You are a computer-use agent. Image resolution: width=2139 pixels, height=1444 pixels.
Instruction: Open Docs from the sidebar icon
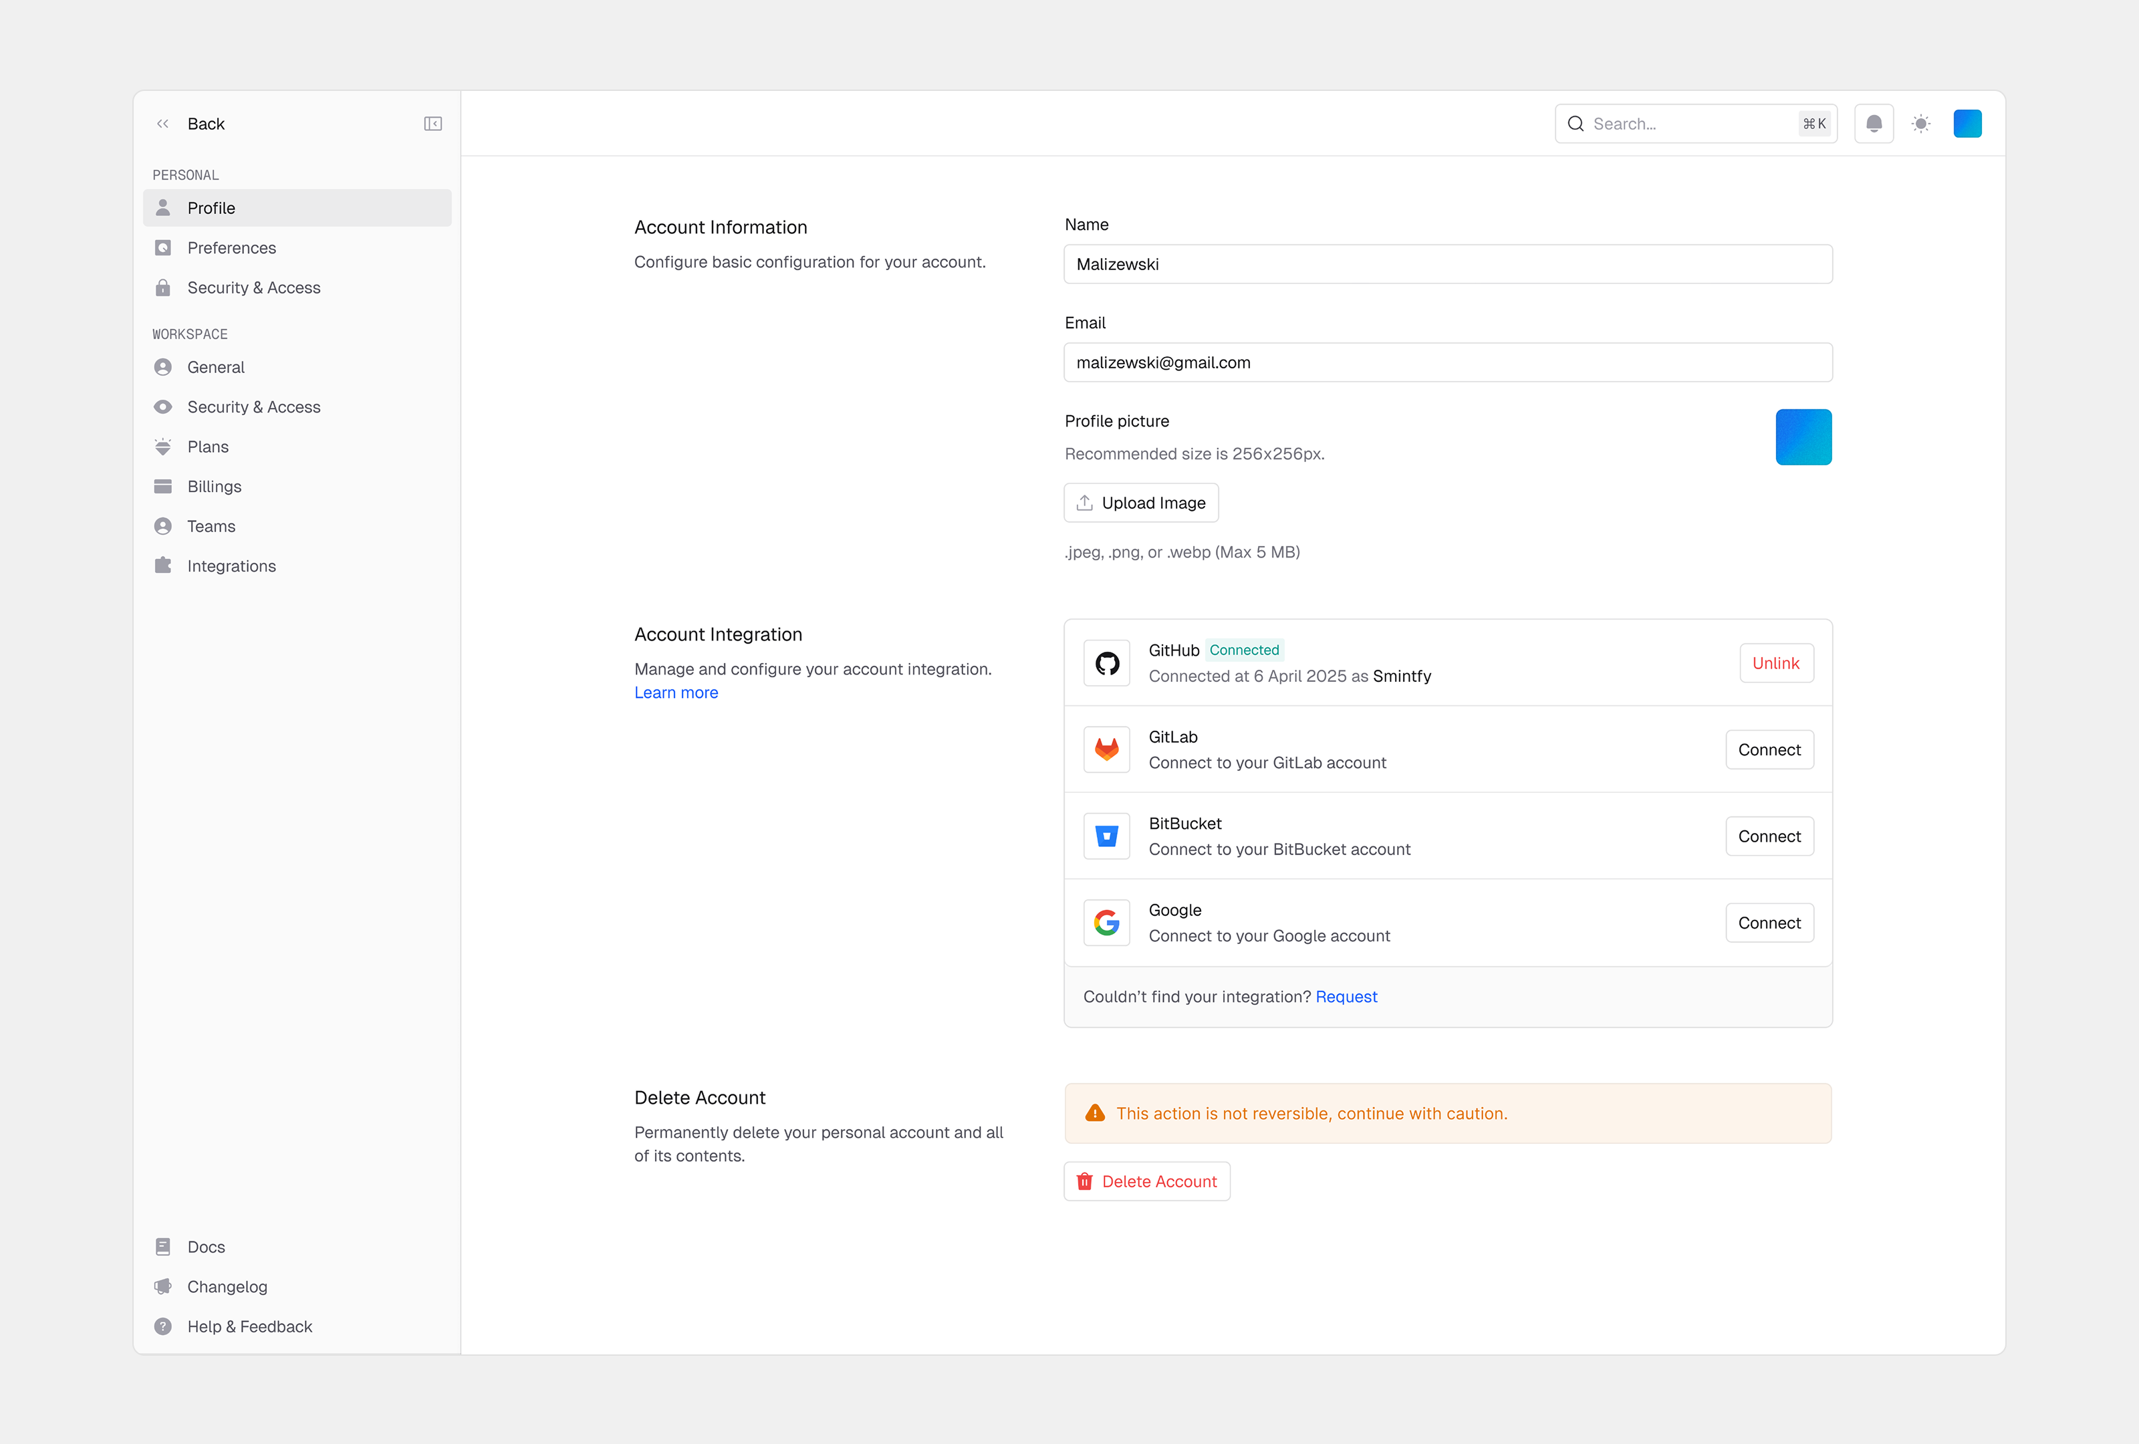[x=163, y=1246]
